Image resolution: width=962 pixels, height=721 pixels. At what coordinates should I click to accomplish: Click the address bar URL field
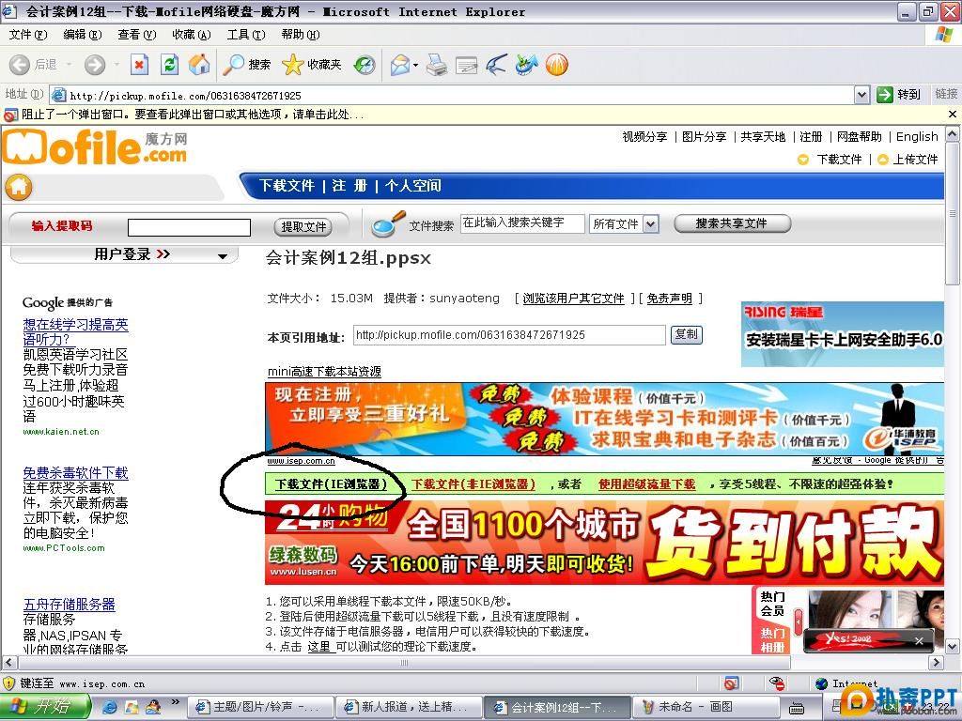click(x=453, y=95)
